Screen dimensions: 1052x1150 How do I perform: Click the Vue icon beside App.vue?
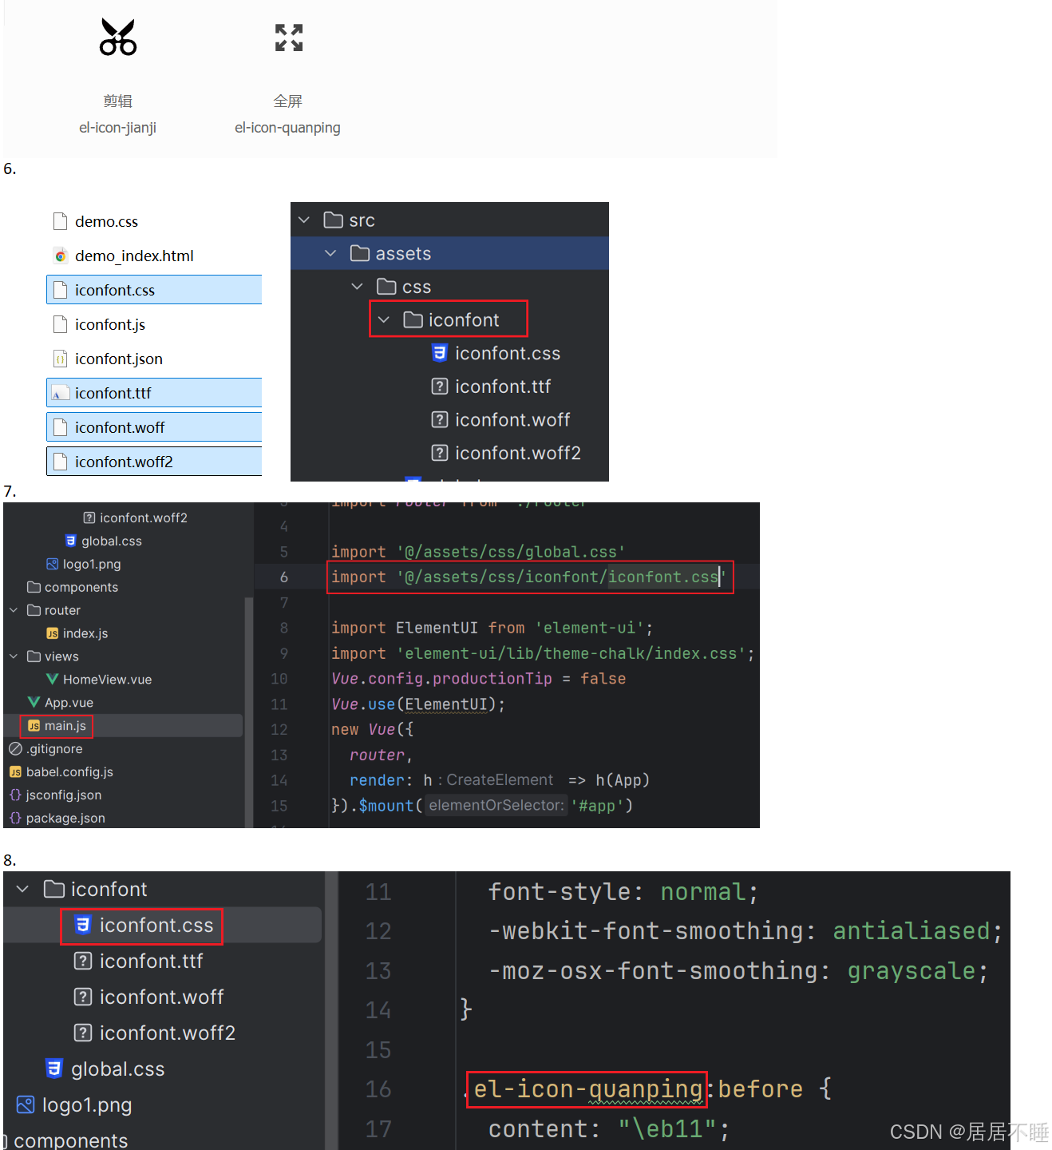pyautogui.click(x=34, y=702)
